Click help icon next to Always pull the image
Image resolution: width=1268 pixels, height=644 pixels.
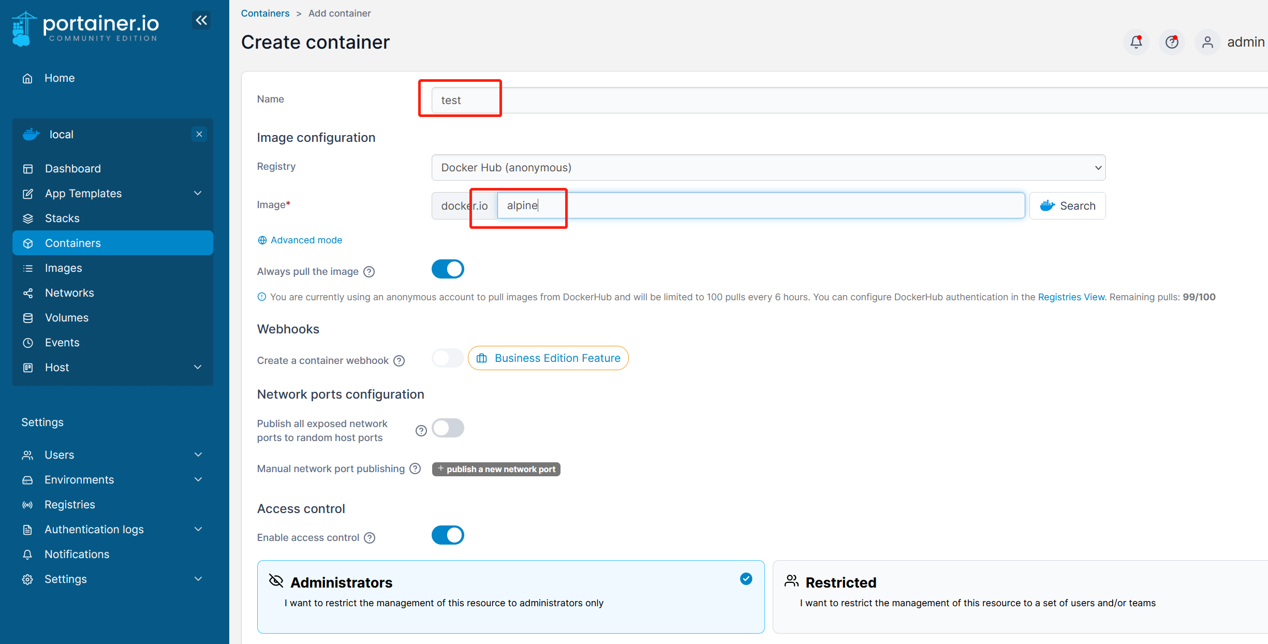[369, 272]
